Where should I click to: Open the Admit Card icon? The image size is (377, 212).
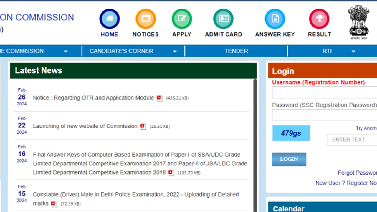tap(223, 19)
